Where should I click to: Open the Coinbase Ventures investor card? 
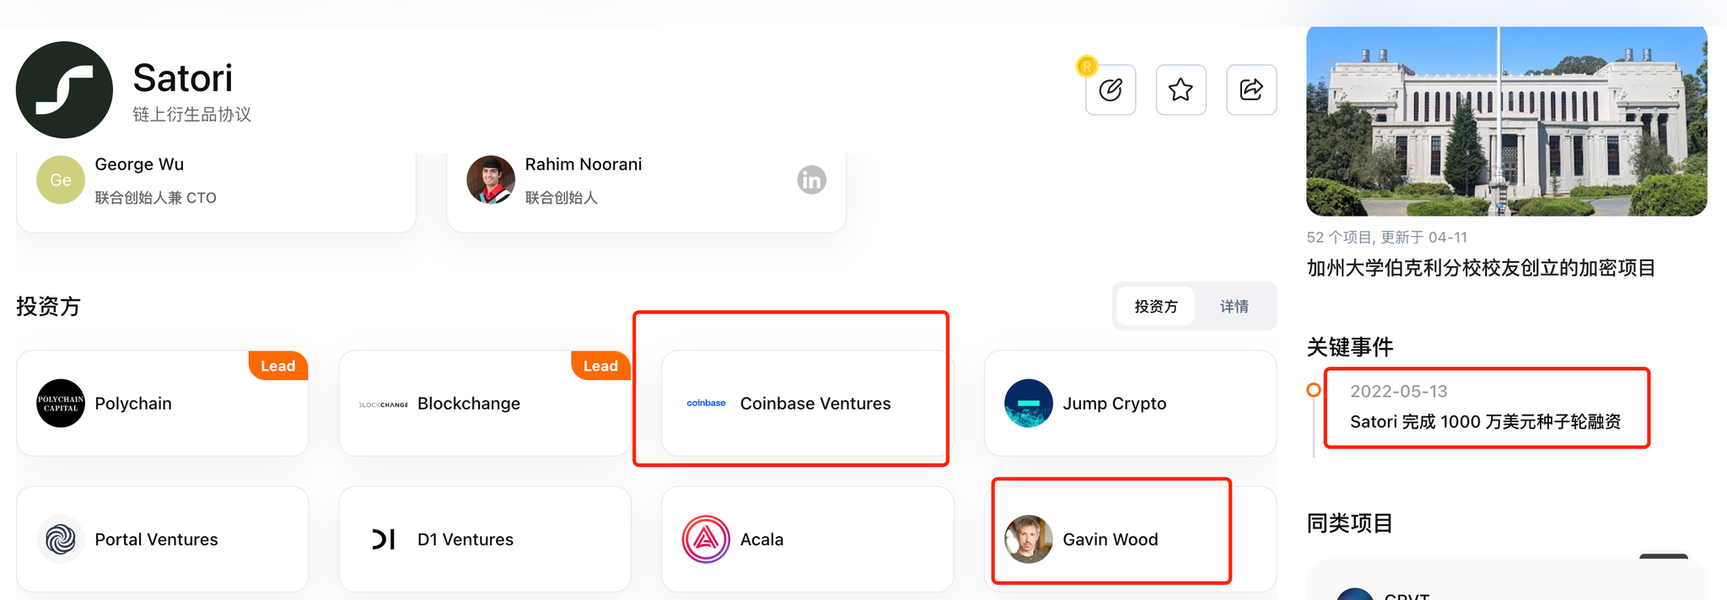click(x=806, y=404)
